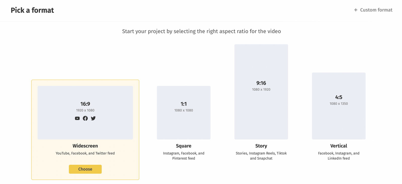Screen dimensions: 402x184
Task: Click the 1080 x 1350 resolution label
Action: 338,104
